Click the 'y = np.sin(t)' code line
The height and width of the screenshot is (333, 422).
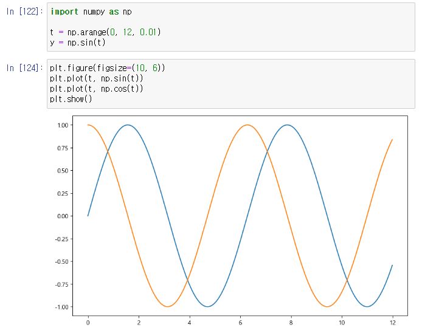coord(77,43)
